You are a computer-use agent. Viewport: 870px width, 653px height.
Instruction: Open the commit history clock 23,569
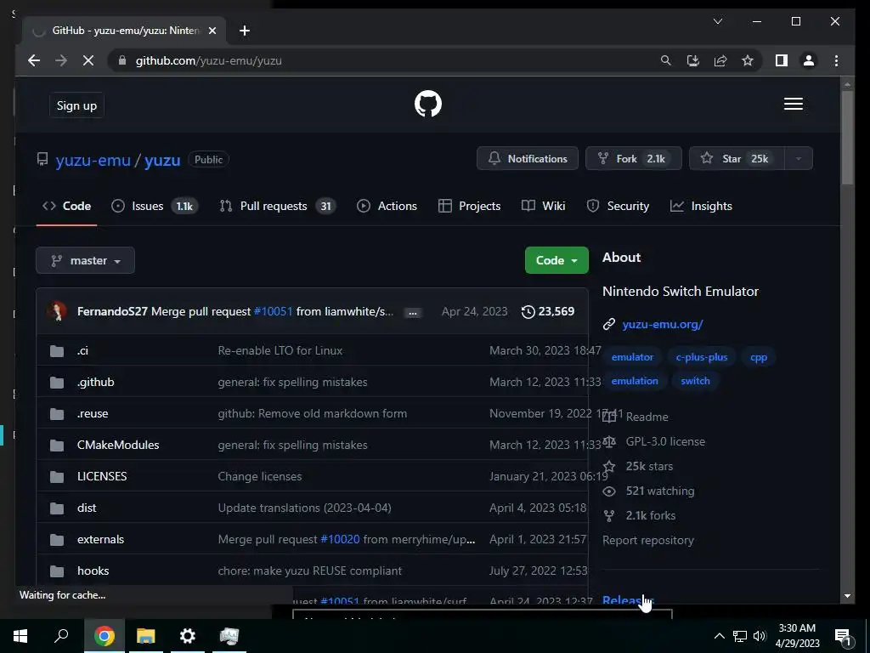coord(548,311)
